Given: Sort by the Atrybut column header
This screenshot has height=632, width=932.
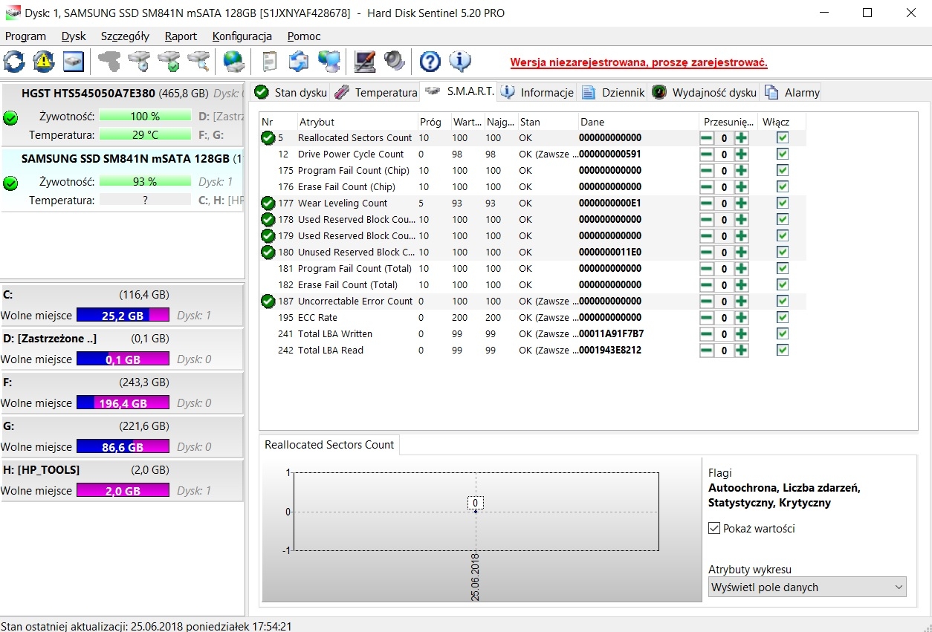Looking at the screenshot, I should click(356, 122).
